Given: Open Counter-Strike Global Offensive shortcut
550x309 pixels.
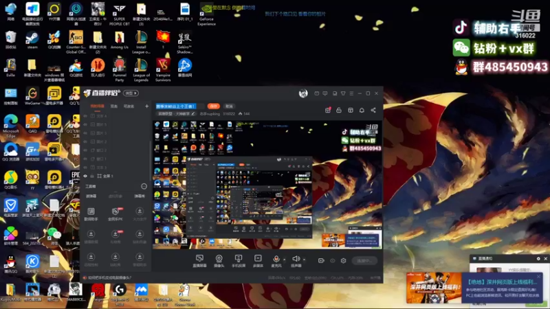Looking at the screenshot, I should 76,42.
